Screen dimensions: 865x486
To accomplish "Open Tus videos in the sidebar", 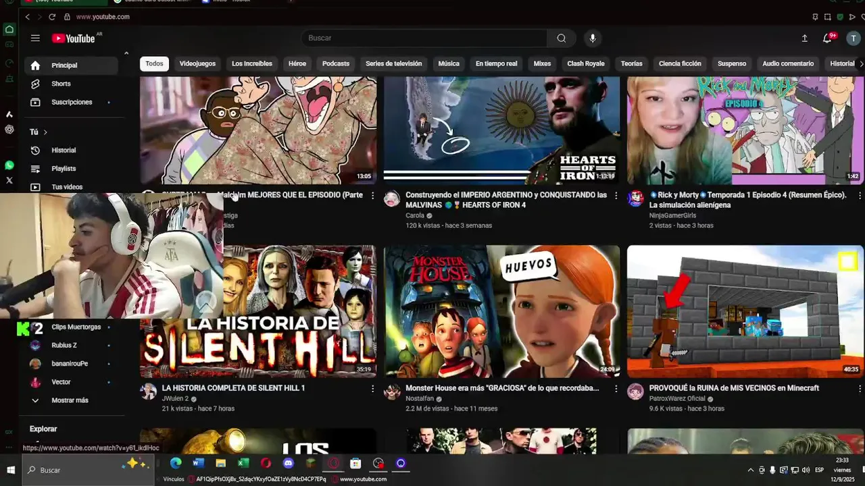I will (x=72, y=187).
